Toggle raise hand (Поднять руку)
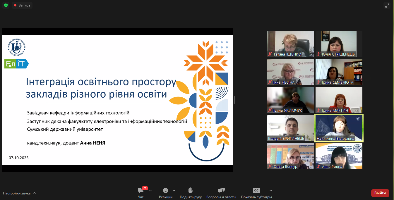Viewport: 394px width, 200px height. [x=191, y=191]
